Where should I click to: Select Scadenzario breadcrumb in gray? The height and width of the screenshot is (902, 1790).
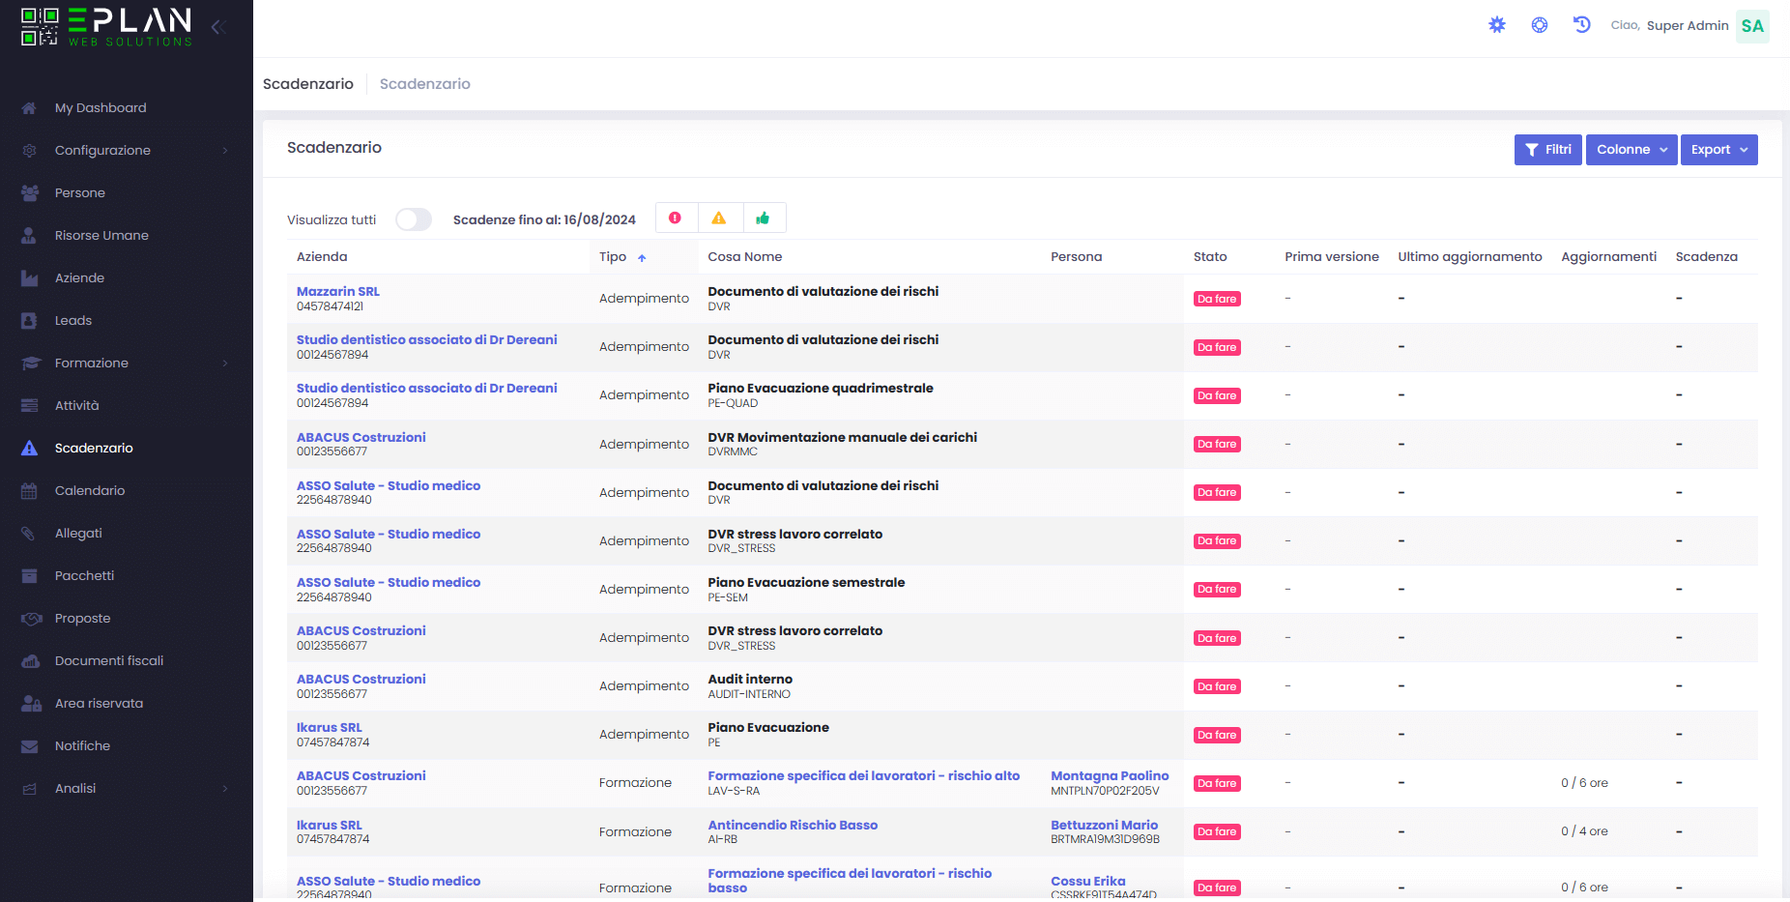(425, 84)
